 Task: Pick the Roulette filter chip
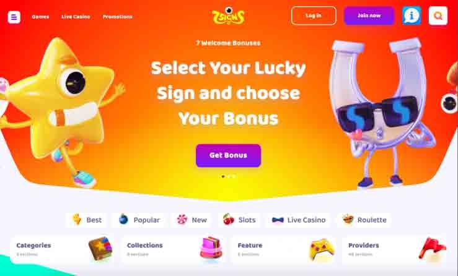364,220
